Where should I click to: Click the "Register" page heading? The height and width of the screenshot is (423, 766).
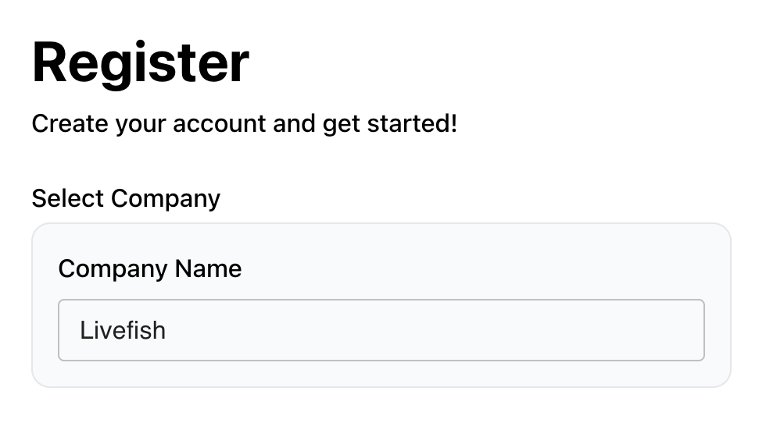pos(141,62)
